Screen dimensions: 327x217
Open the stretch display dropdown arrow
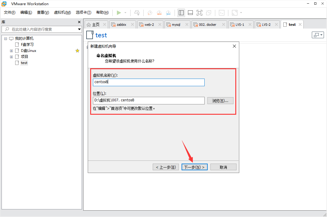tap(241, 13)
